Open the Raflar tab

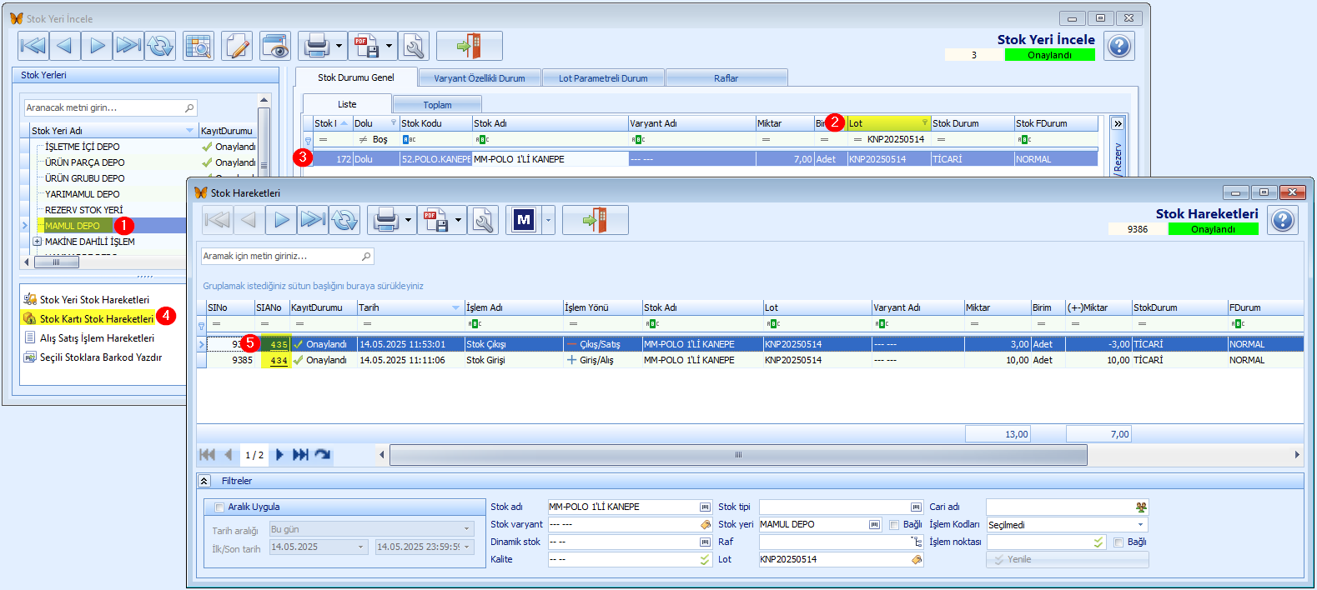(726, 78)
